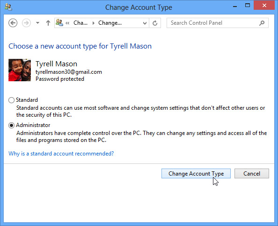Click the 'Choose a new account type' heading

tap(80, 46)
